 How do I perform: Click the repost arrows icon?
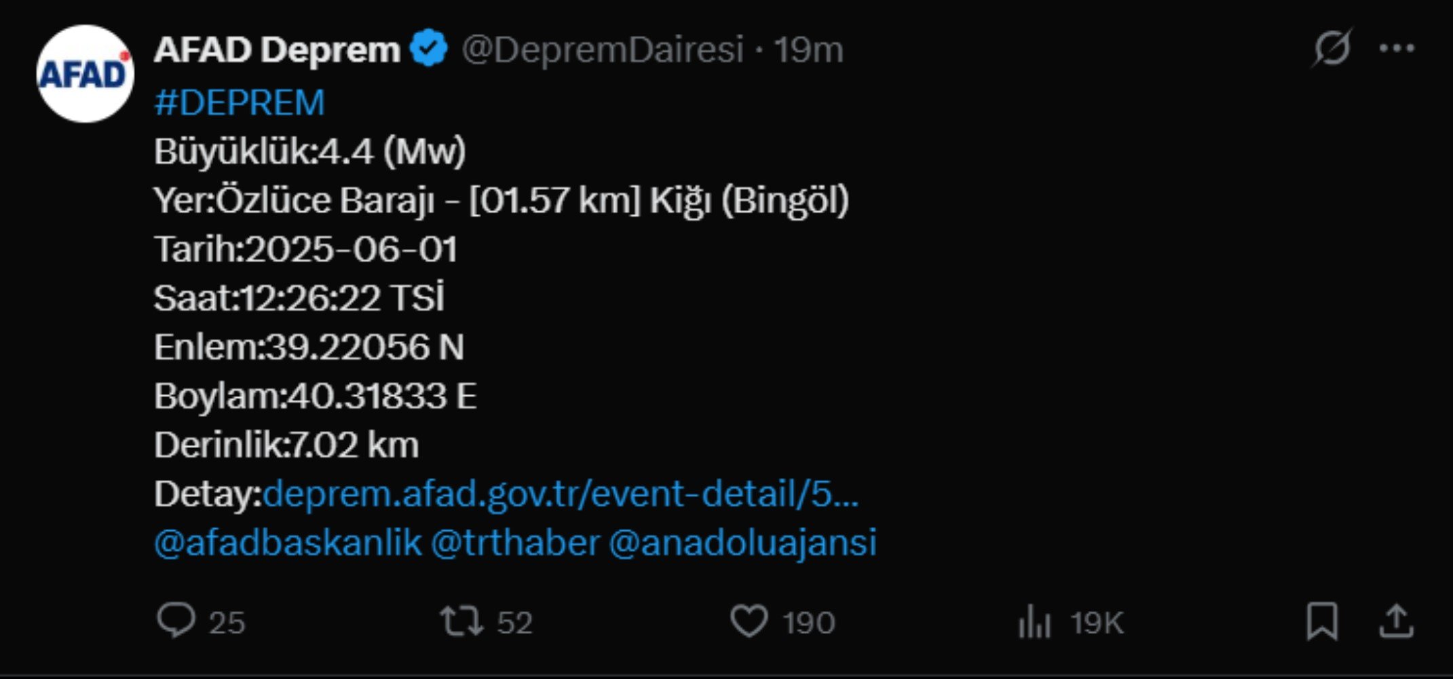pos(461,621)
